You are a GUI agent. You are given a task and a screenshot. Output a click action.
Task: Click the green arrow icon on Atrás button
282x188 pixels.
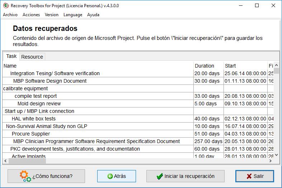pos(110,176)
